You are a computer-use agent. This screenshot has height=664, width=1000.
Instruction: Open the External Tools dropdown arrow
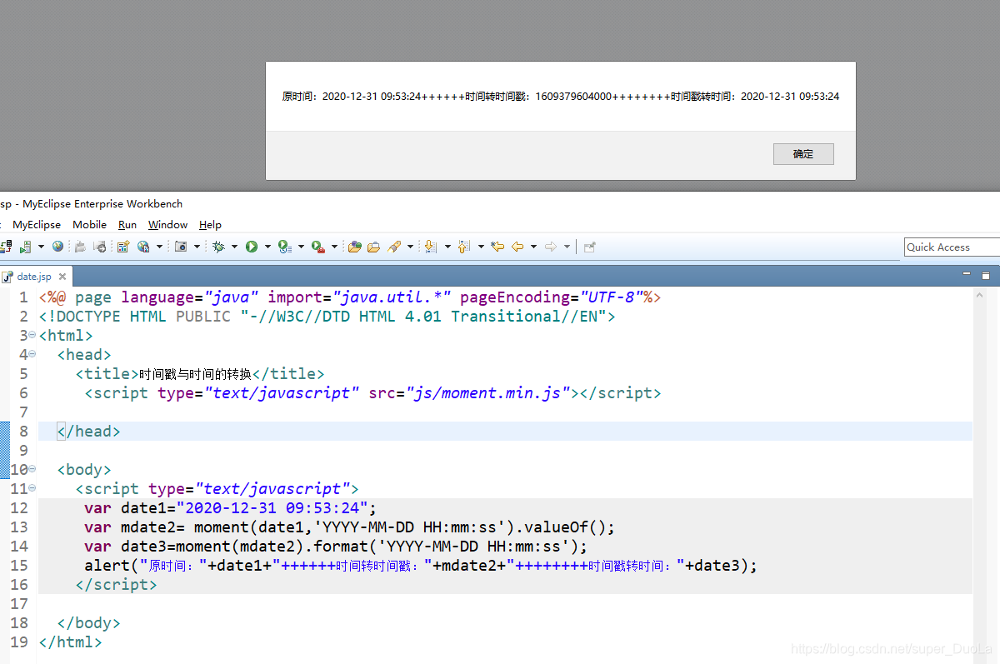(x=334, y=247)
